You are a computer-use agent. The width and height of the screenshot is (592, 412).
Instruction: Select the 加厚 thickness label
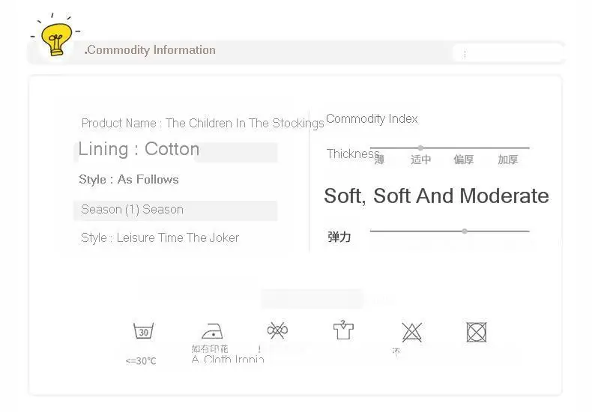coord(507,160)
